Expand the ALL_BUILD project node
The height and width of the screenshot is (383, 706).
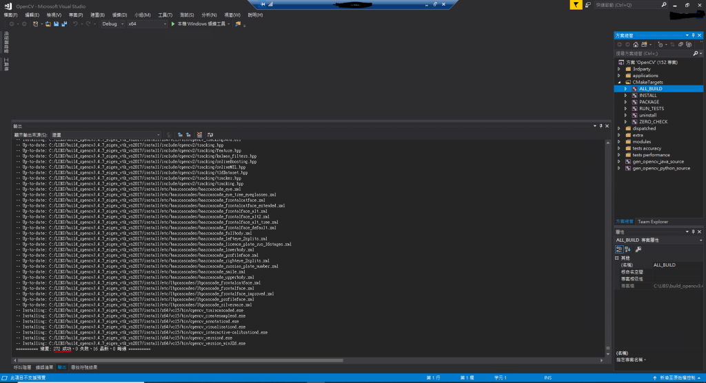tap(625, 89)
